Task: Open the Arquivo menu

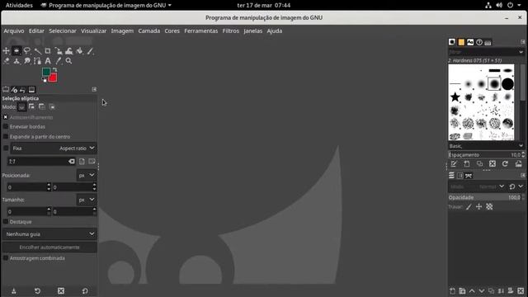Action: [x=14, y=31]
